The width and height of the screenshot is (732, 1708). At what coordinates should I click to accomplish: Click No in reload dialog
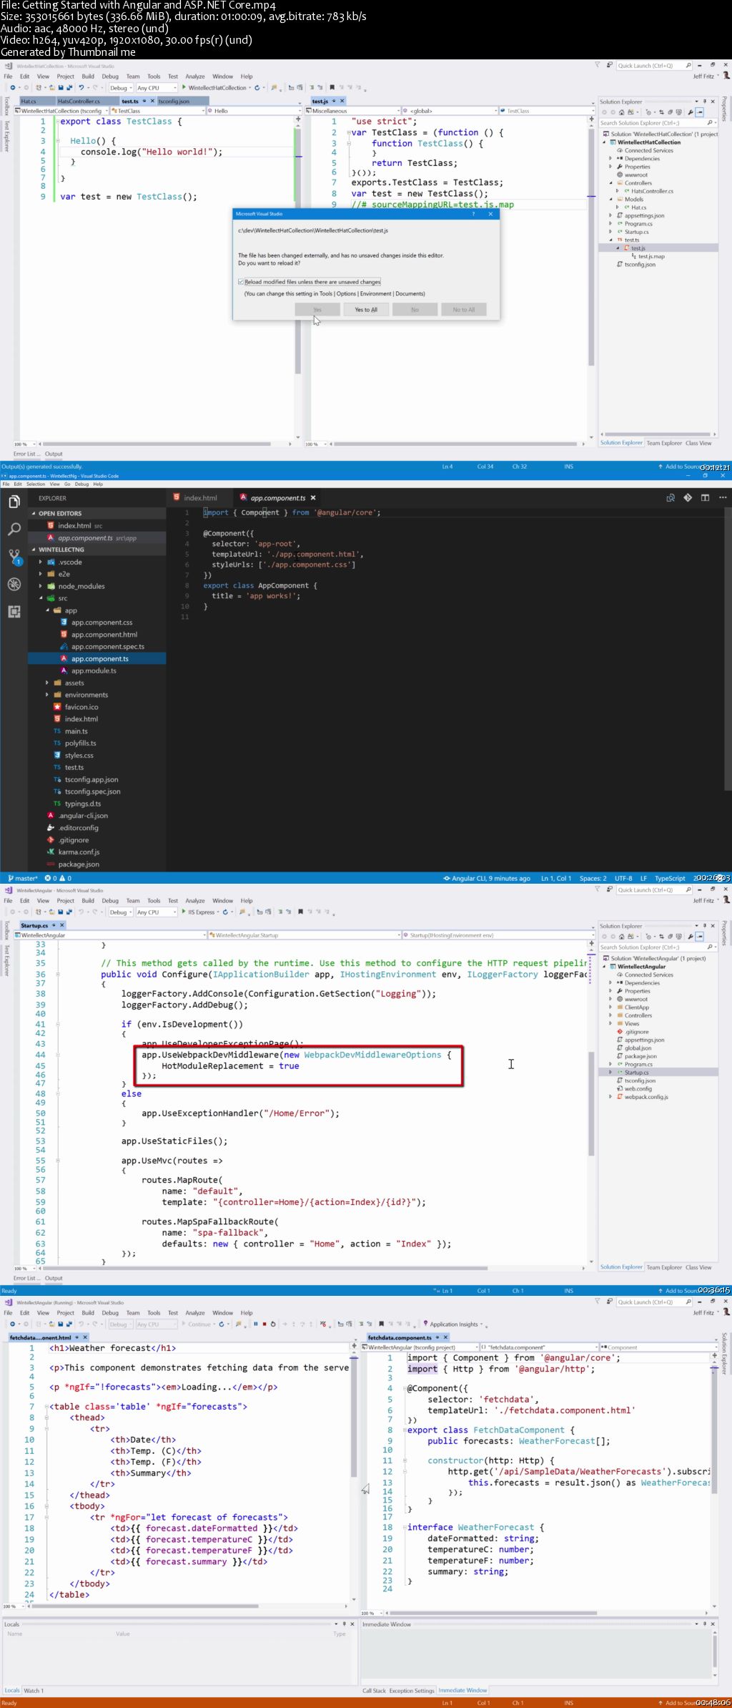415,310
